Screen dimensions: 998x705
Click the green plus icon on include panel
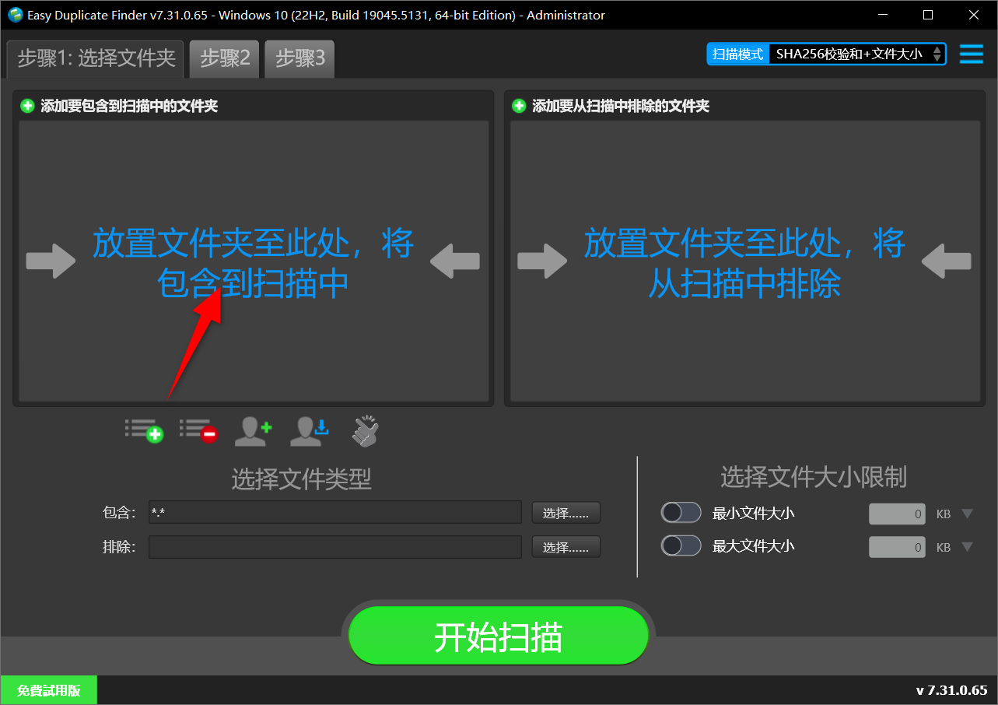[26, 105]
